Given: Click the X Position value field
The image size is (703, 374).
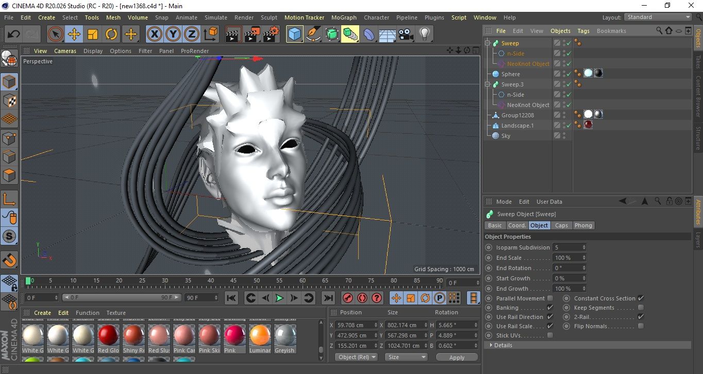Looking at the screenshot, I should tap(356, 325).
